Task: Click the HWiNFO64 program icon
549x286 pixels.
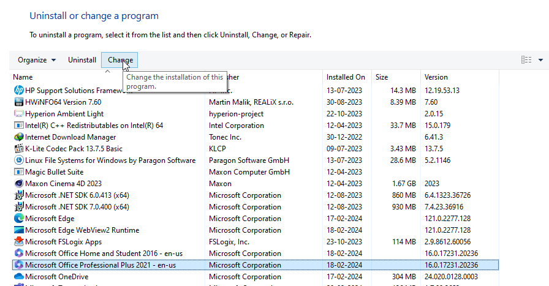Action: click(18, 102)
